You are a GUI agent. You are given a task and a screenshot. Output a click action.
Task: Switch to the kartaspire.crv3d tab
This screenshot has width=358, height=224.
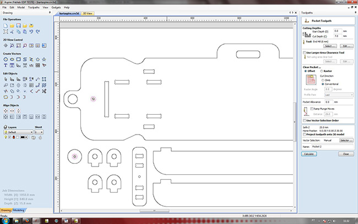click(x=69, y=13)
